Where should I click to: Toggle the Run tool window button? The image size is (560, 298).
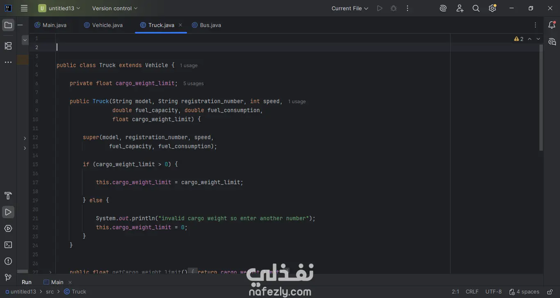[x=8, y=212]
